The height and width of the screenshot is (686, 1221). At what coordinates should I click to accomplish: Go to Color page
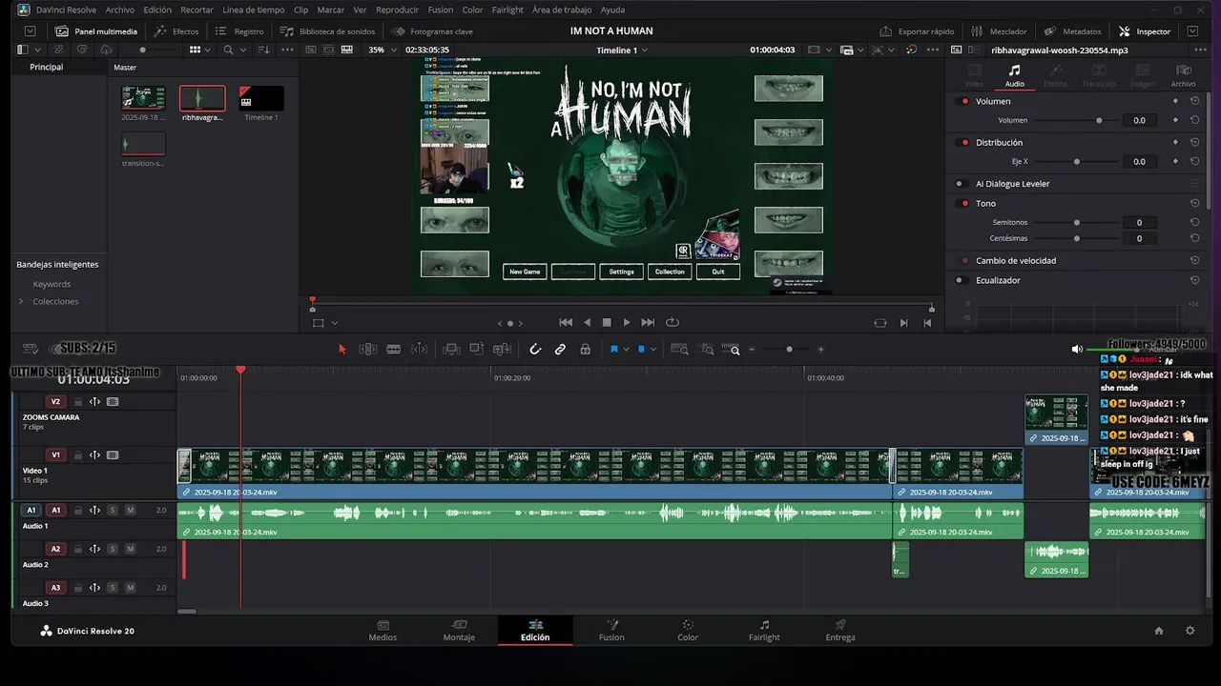688,630
